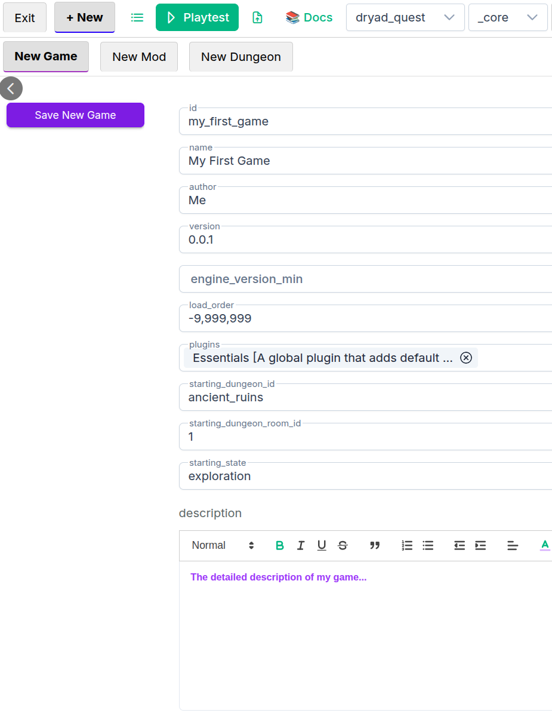Viewport: 552px width, 722px height.
Task: Decrease the indent in the description editor
Action: (x=460, y=545)
